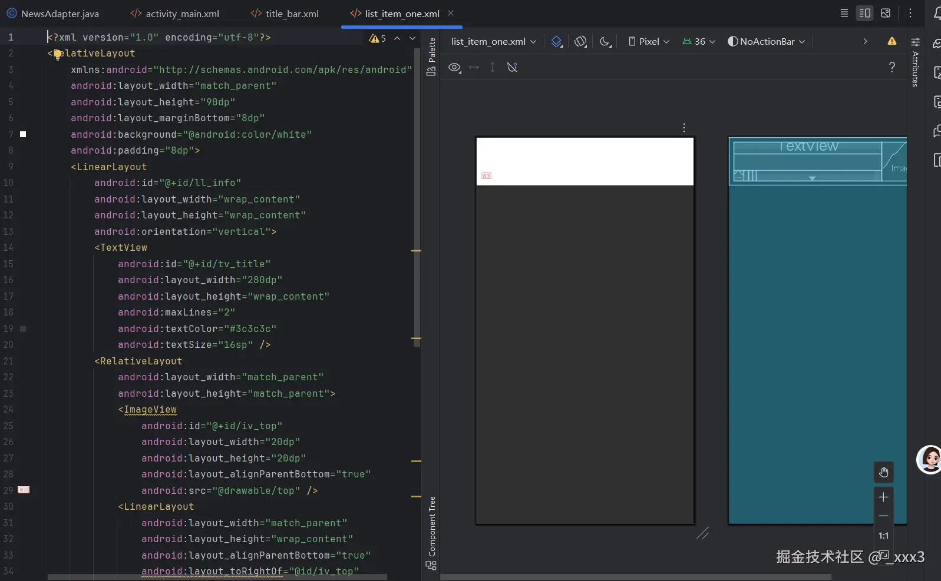
Task: Expand the API 36 version dropdown
Action: (x=699, y=42)
